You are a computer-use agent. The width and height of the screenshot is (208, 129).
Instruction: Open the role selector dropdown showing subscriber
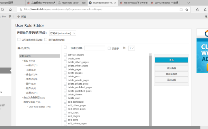click(x=63, y=33)
